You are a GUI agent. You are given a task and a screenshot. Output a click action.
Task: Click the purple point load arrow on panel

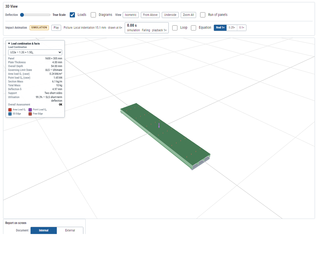pos(159,125)
